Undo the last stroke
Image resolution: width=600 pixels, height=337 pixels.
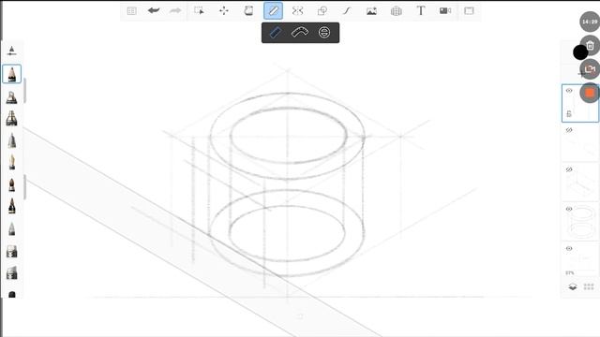pos(154,10)
